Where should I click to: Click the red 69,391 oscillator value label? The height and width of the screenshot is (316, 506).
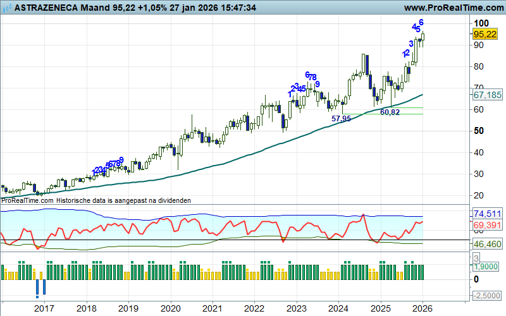pos(486,224)
